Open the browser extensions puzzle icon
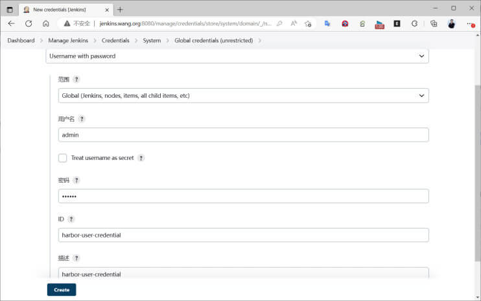The height and width of the screenshot is (301, 481). [414, 23]
